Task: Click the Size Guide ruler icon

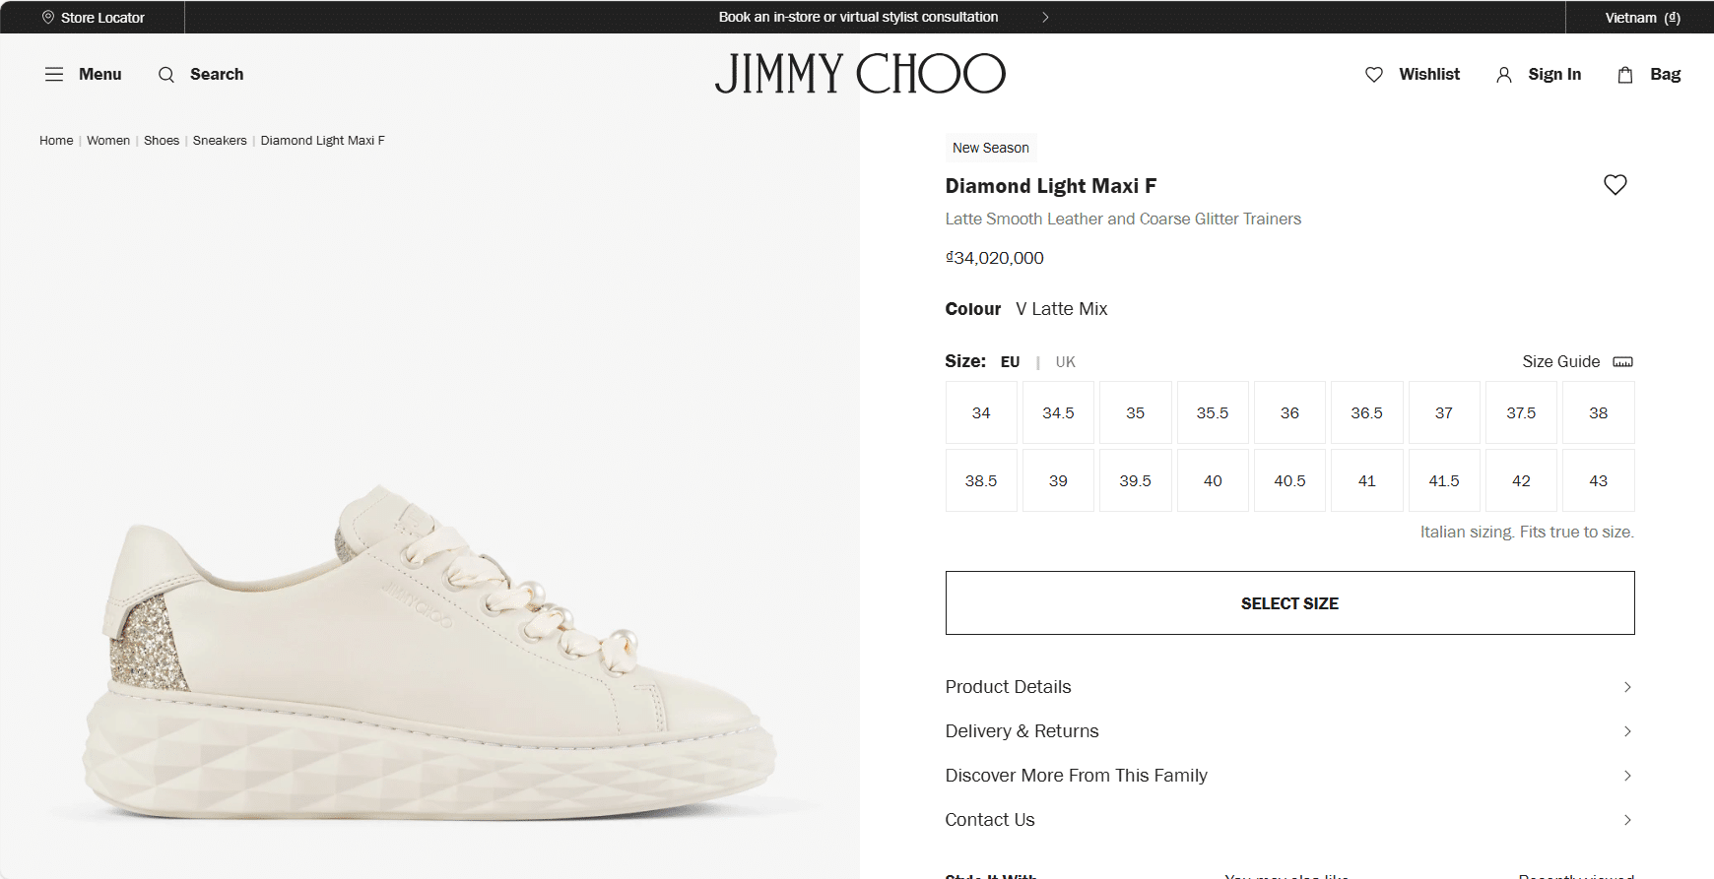Action: (x=1622, y=362)
